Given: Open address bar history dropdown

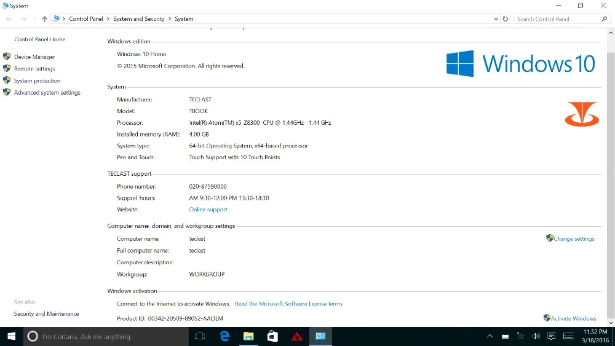Looking at the screenshot, I should tap(496, 19).
